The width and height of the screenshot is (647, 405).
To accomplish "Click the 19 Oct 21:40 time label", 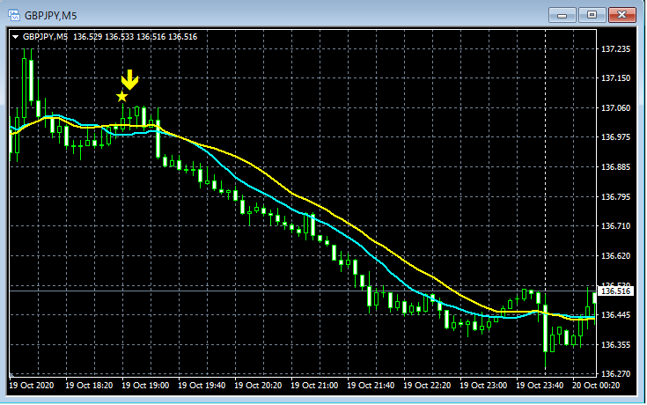I will click(371, 385).
